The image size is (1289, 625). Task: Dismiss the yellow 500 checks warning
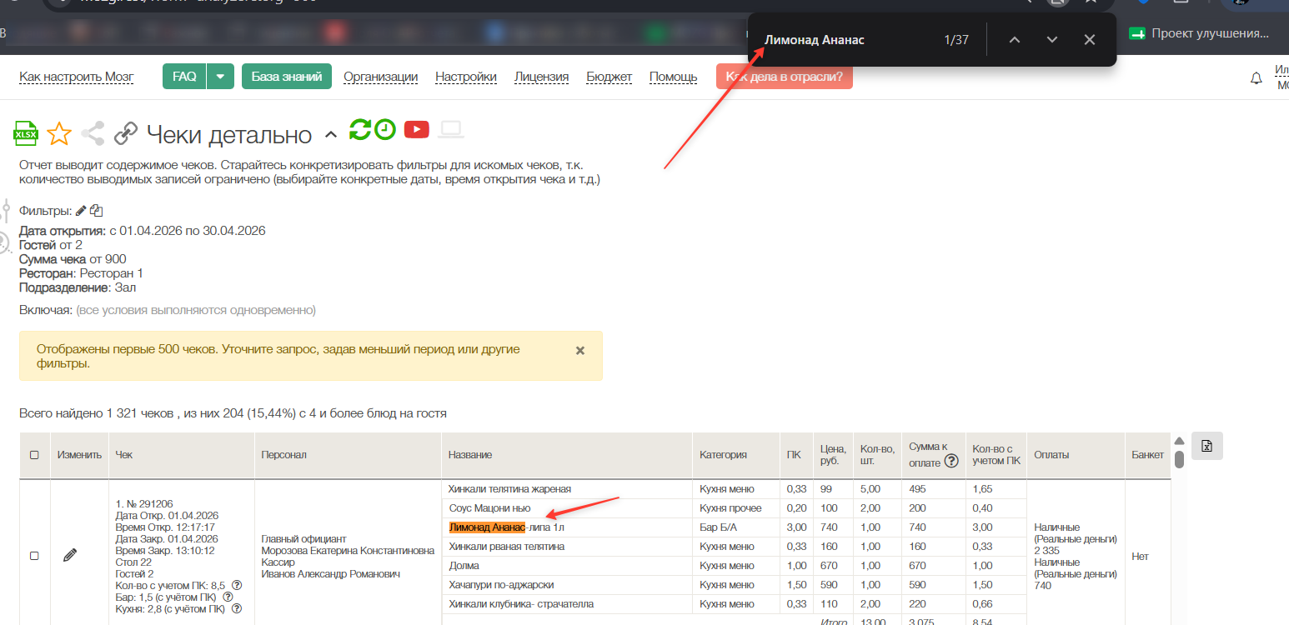580,351
